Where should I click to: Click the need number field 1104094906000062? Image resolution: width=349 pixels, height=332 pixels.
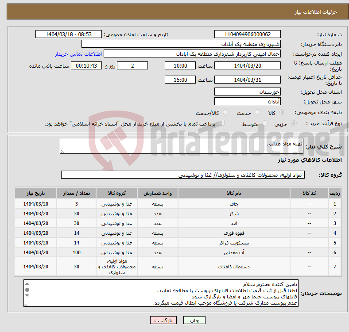tap(247, 34)
